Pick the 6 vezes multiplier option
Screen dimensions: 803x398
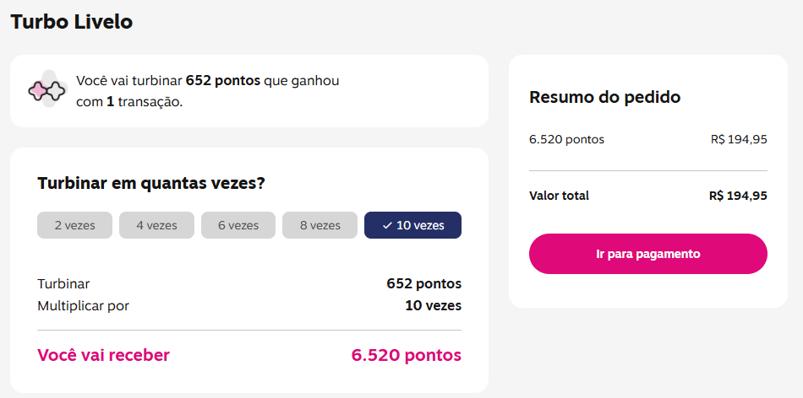pyautogui.click(x=238, y=225)
